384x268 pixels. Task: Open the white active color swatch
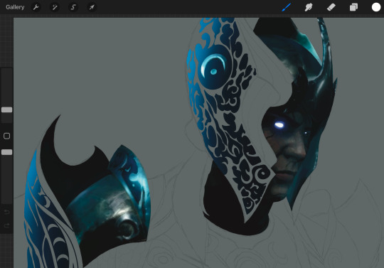pos(376,7)
